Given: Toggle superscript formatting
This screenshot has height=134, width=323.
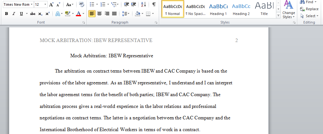Looking at the screenshot, I should (x=48, y=14).
